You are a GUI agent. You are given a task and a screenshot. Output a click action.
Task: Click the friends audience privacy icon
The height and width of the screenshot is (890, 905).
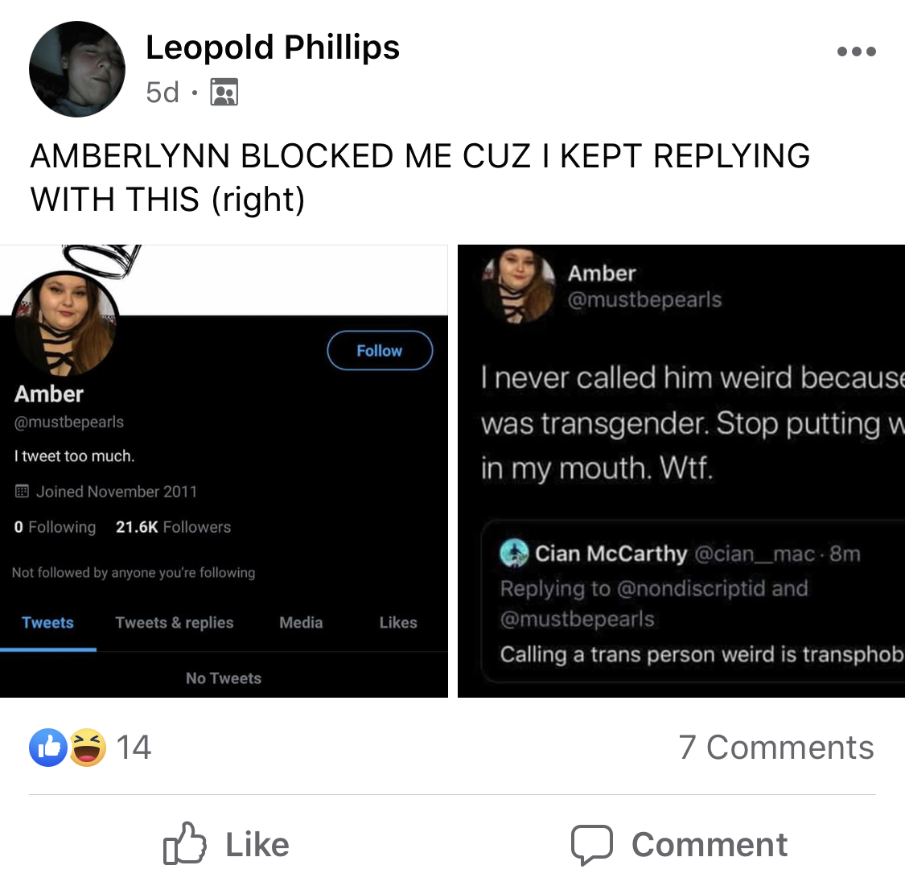224,92
